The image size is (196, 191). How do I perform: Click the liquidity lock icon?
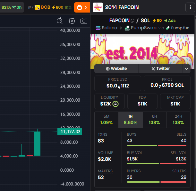115,104
